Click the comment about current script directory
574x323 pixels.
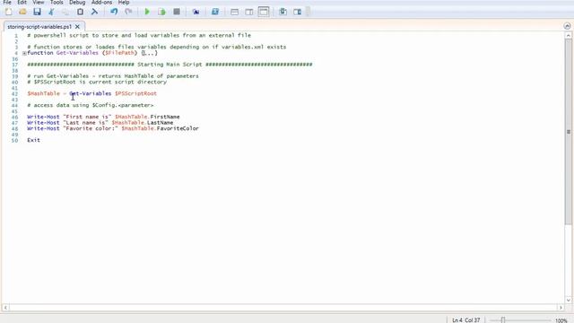(97, 82)
